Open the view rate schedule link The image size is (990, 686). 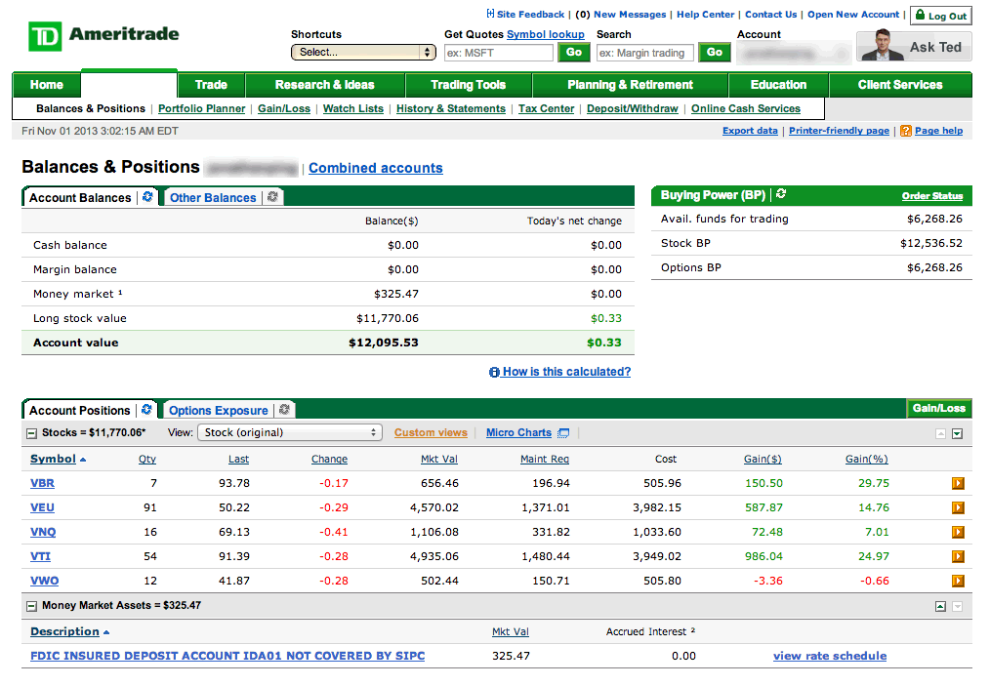pos(830,656)
